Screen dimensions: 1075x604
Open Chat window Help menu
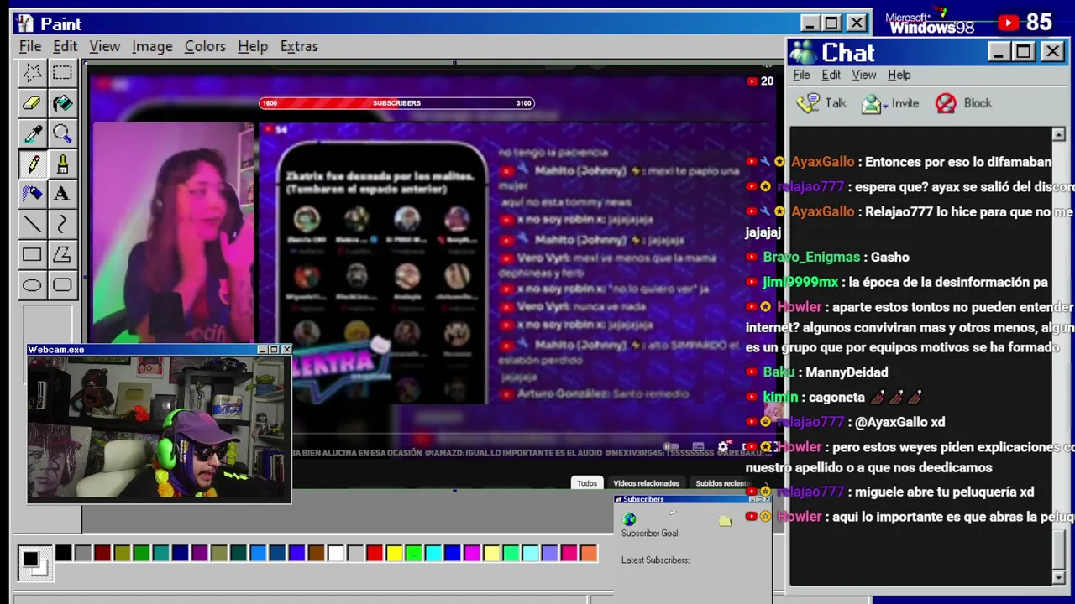click(899, 75)
